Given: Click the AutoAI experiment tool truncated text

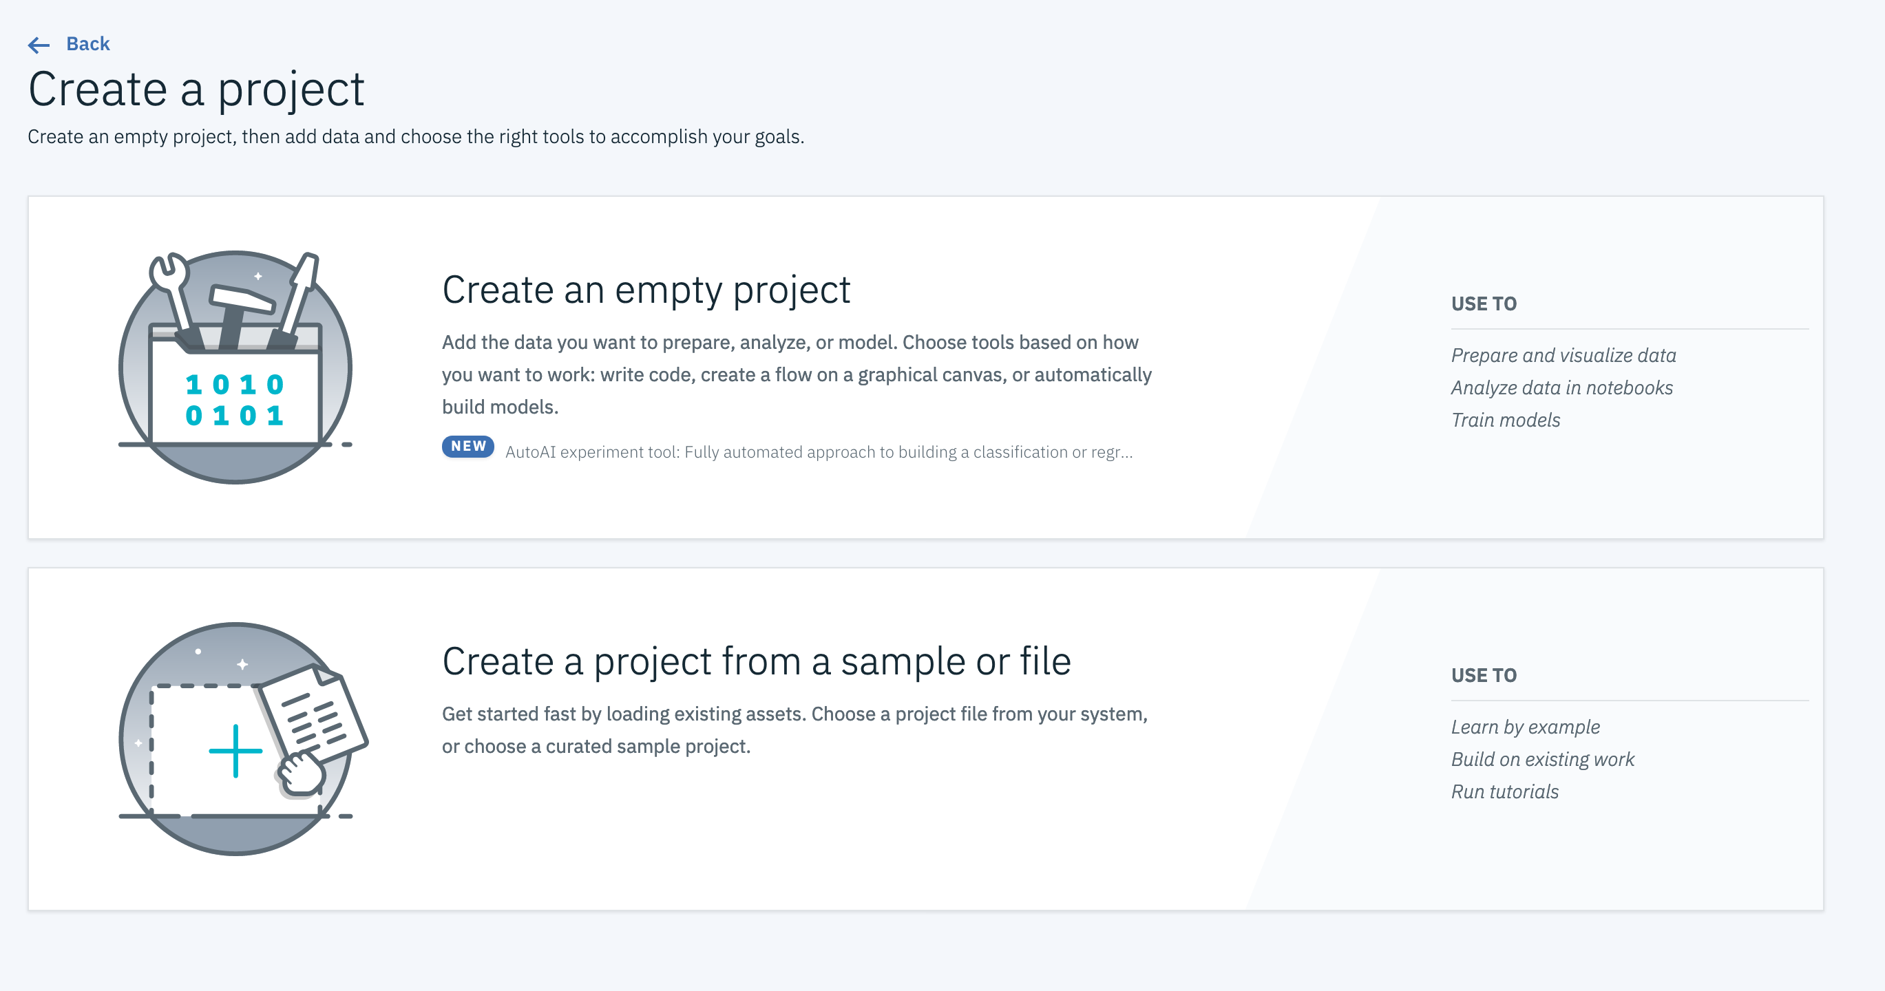Looking at the screenshot, I should 818,452.
